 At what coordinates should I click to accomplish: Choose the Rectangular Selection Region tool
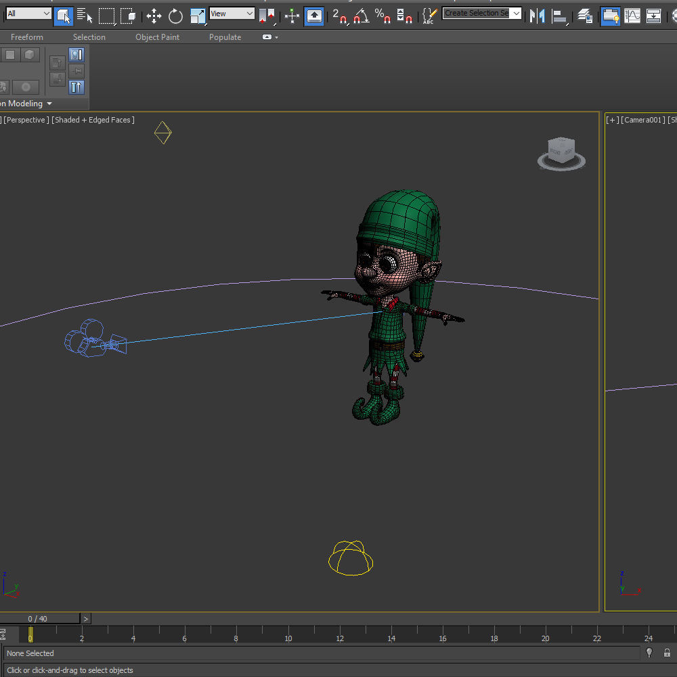107,16
